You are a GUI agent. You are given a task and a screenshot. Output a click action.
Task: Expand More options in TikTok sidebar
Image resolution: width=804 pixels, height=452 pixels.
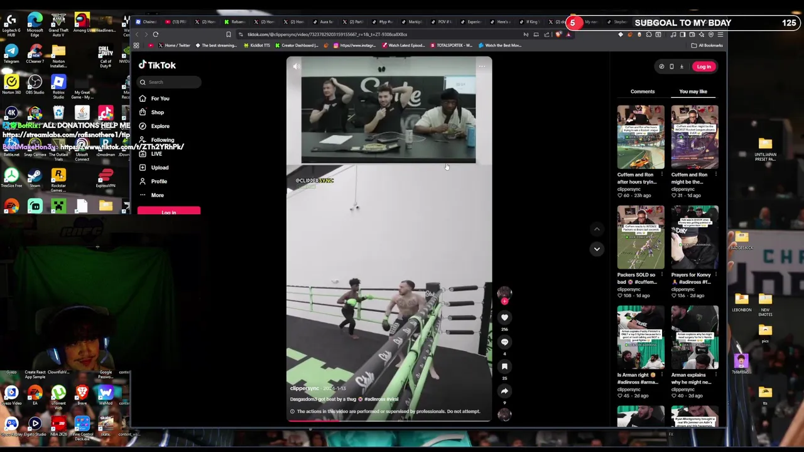pyautogui.click(x=151, y=195)
